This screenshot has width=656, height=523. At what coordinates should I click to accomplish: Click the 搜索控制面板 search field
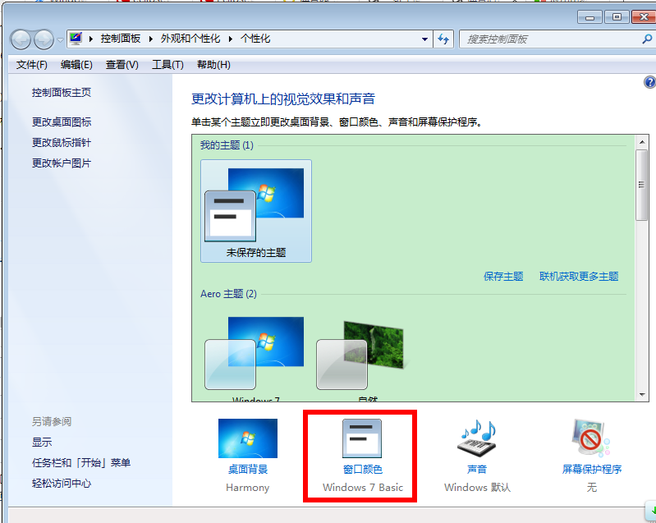click(553, 39)
